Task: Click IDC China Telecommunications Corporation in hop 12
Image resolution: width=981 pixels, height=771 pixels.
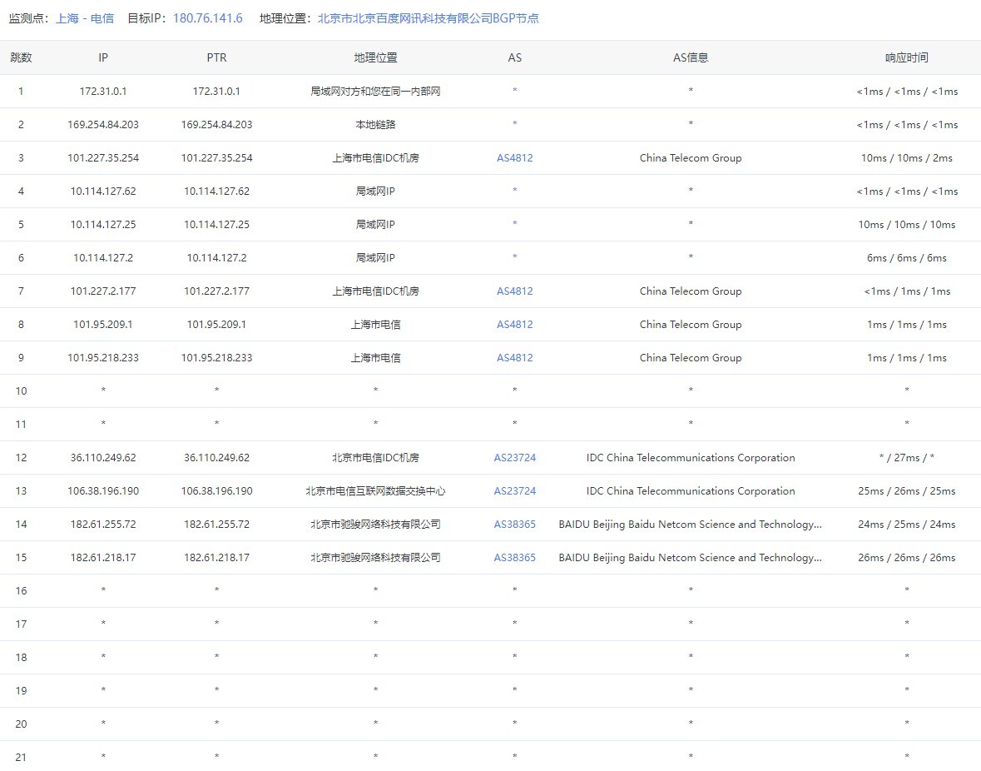Action: [x=691, y=457]
